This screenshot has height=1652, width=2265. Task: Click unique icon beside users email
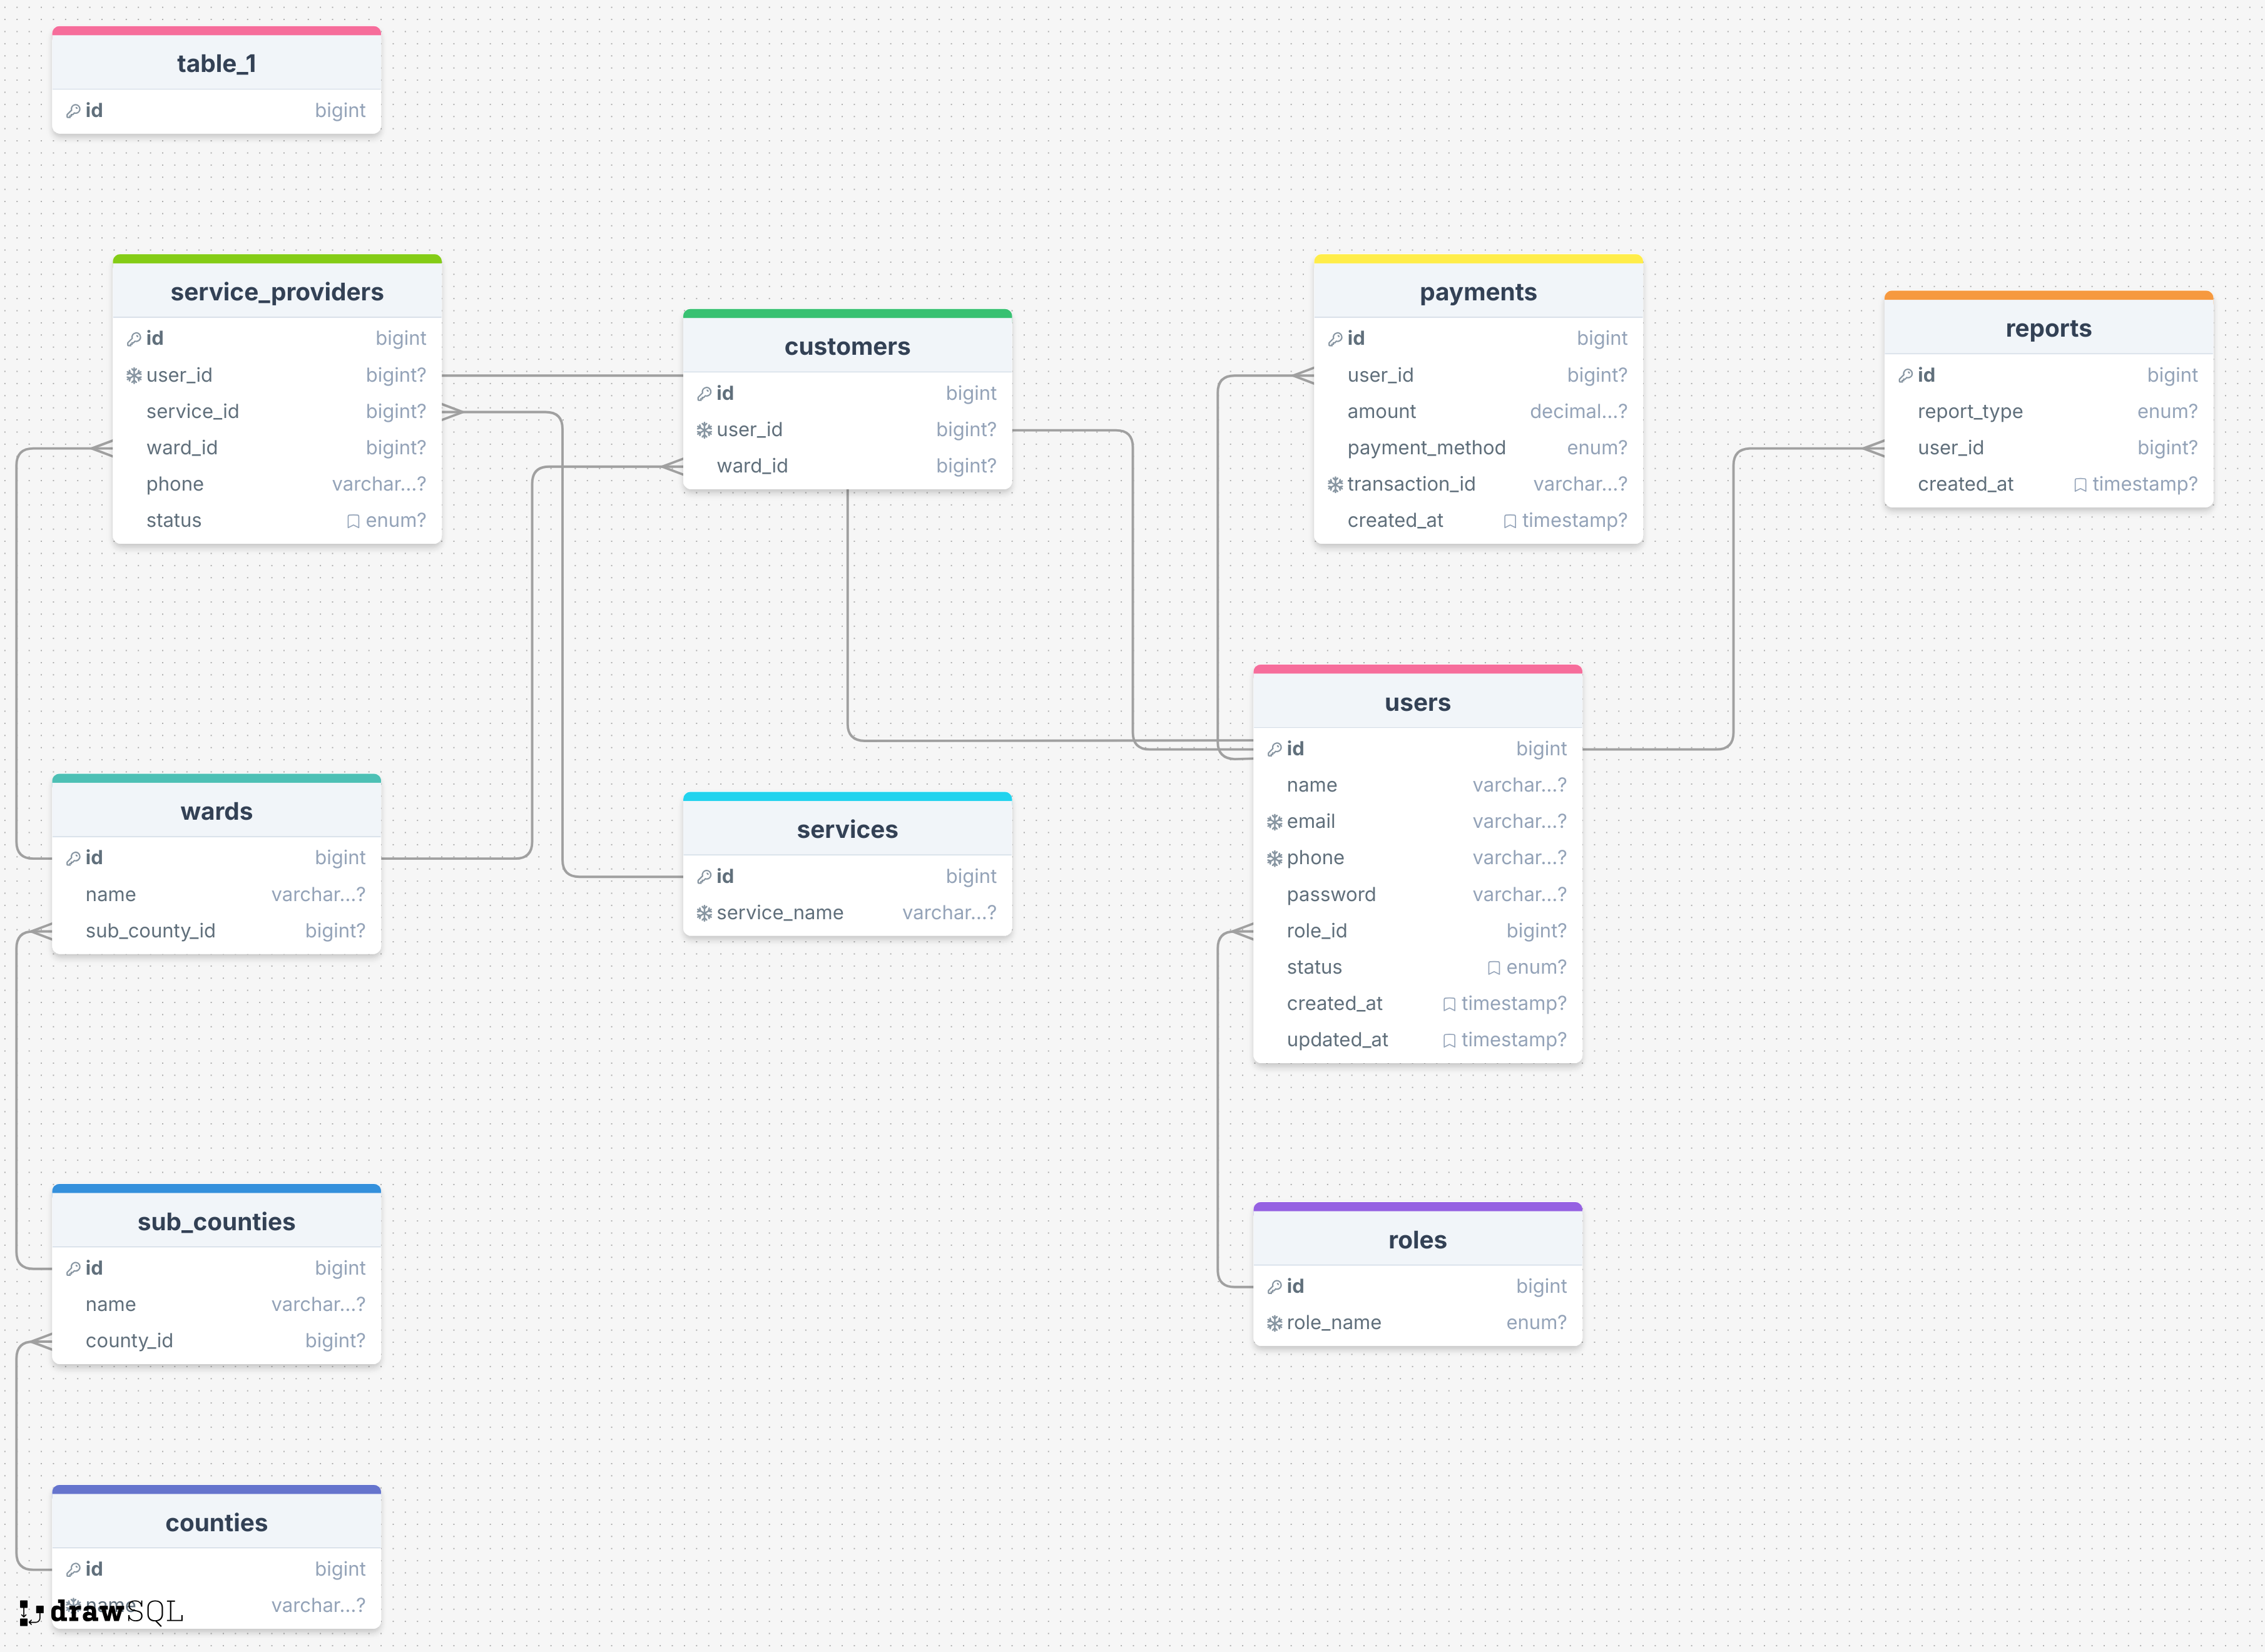coord(1274,822)
